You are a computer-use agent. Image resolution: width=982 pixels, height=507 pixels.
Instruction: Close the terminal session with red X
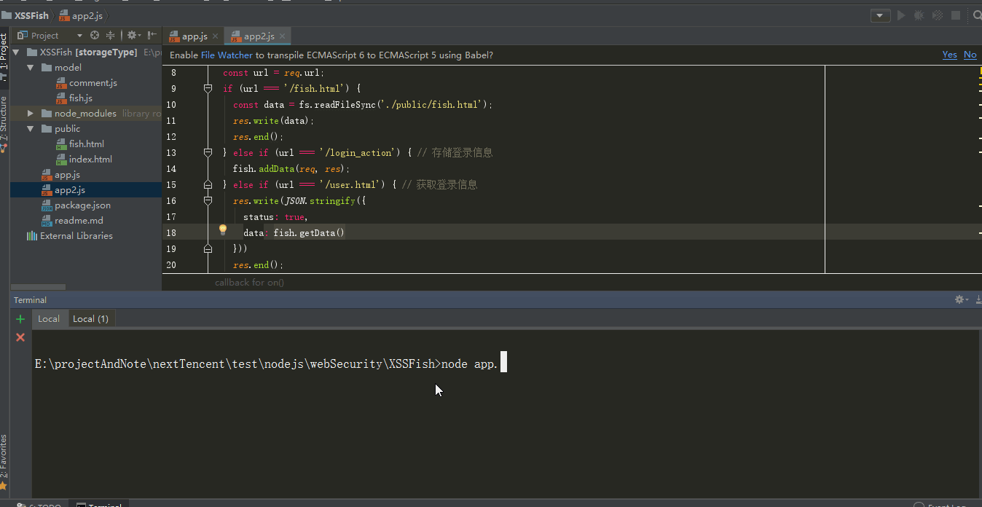click(20, 337)
